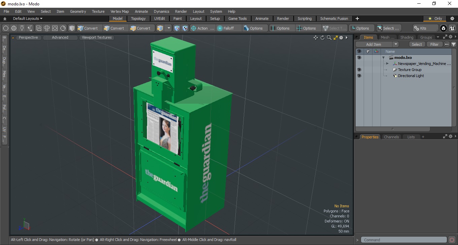458x245 pixels.
Task: Click the cross-shaped unwrap toolbar icon
Action: click(47, 28)
